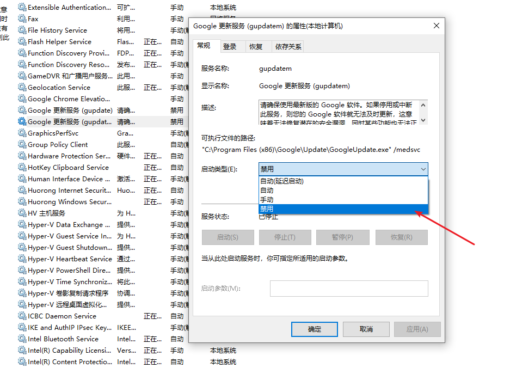Click the gear icon for Extensible Authentication service
The image size is (510, 368).
22,7
